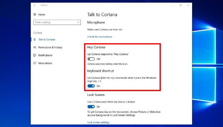Viewport: 223px width, 127px height.
Task: Go to Home in Settings sidebar
Action: (42, 15)
